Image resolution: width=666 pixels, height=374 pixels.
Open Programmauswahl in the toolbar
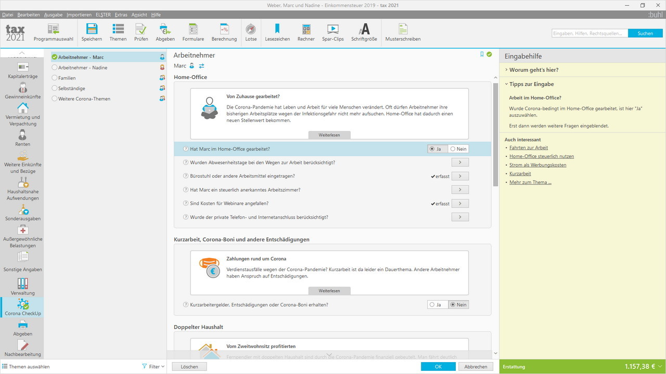(x=54, y=32)
